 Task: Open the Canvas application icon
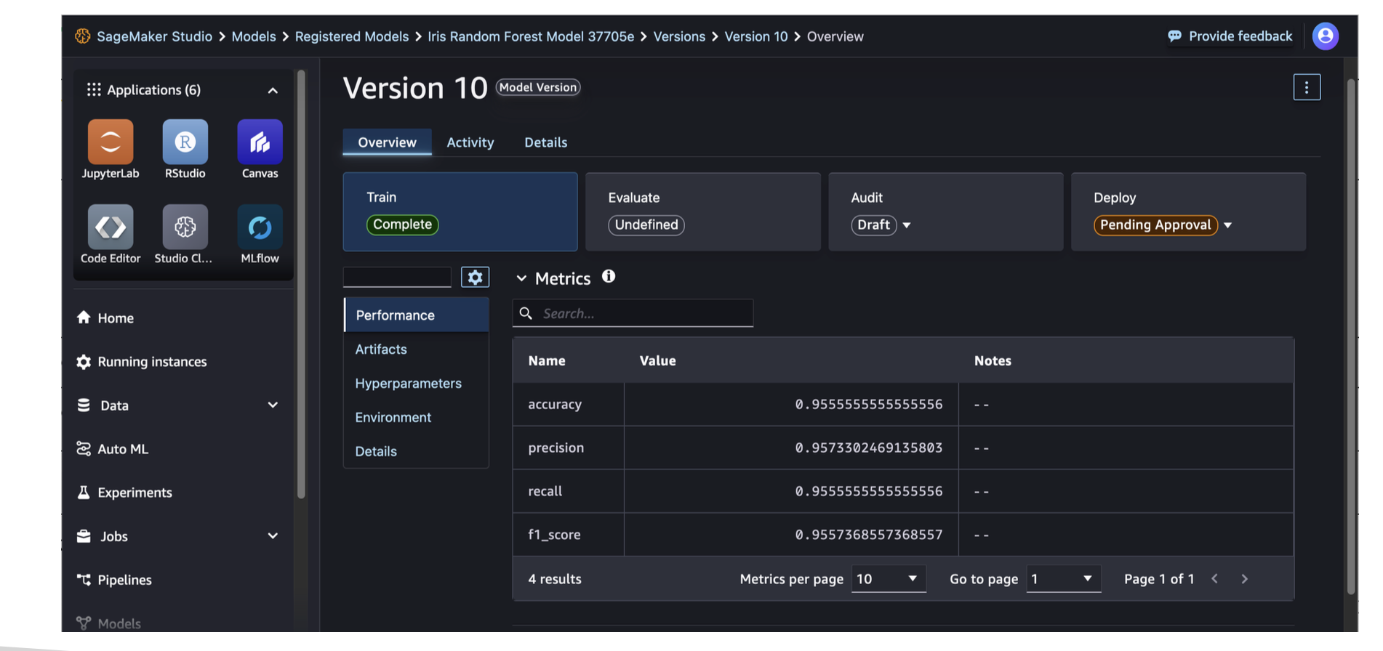260,142
